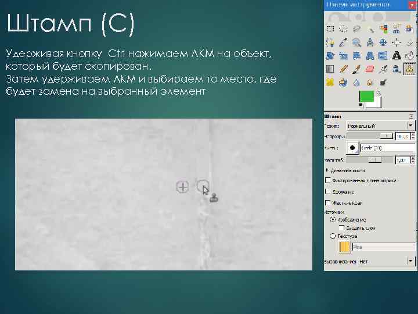Select the Blur/Sharpen droplet tool
The width and height of the screenshot is (418, 314).
(356, 83)
